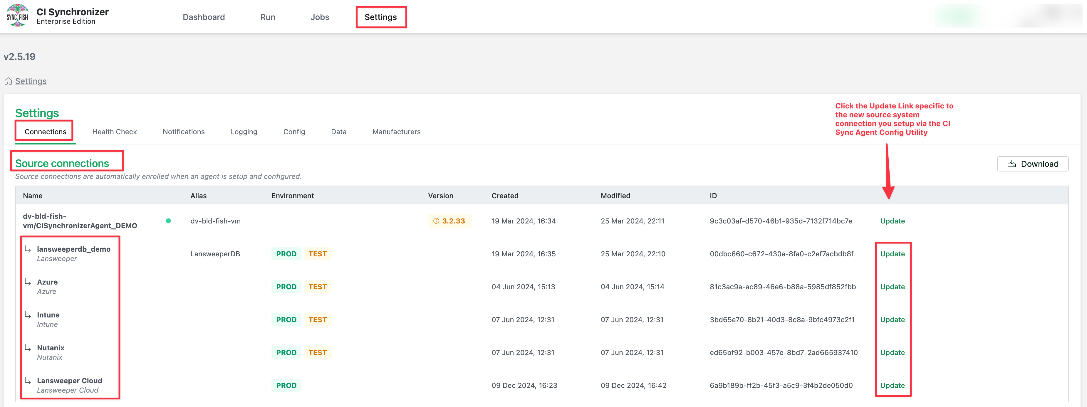Click the PROD tag in the Azure row
The width and height of the screenshot is (1087, 407).
point(286,286)
